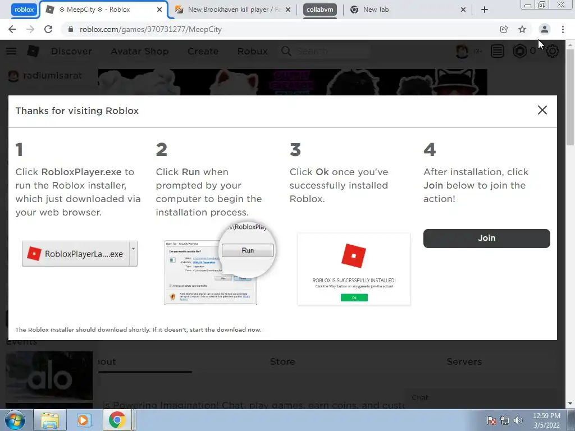
Task: Open the Chrome profile menu
Action: [x=545, y=29]
